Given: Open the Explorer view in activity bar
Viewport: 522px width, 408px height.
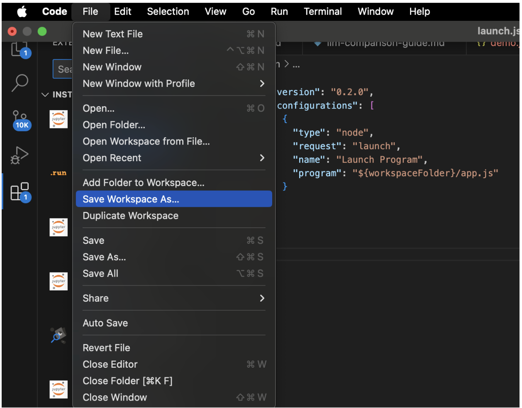Looking at the screenshot, I should coord(20,50).
